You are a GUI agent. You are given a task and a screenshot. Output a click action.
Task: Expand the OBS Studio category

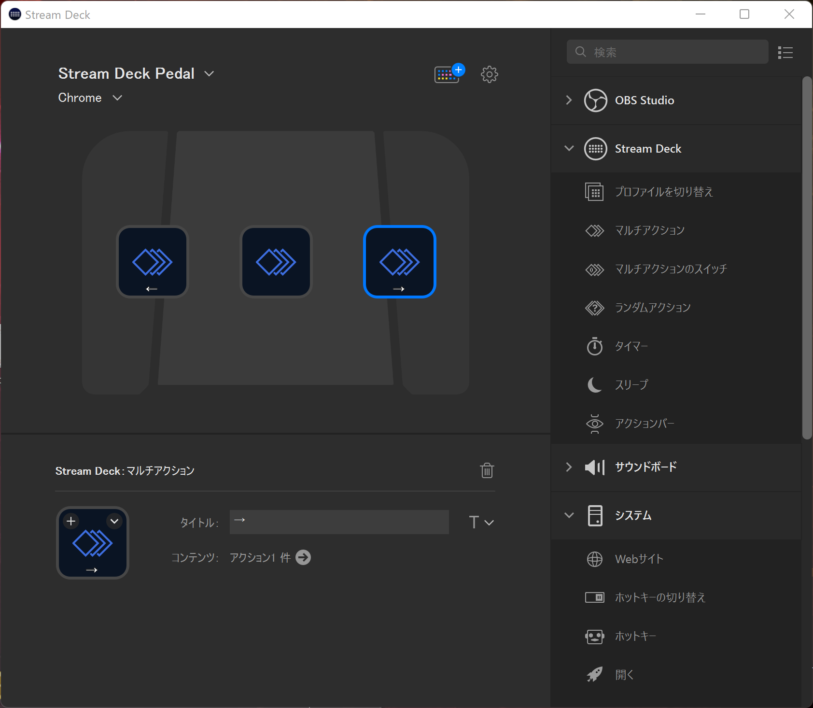pos(569,100)
